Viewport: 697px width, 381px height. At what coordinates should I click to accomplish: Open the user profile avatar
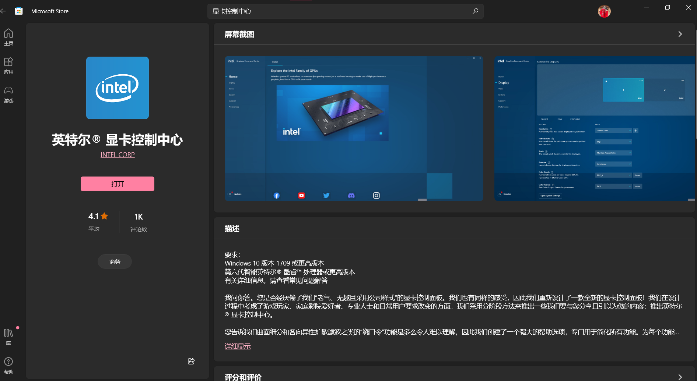604,11
